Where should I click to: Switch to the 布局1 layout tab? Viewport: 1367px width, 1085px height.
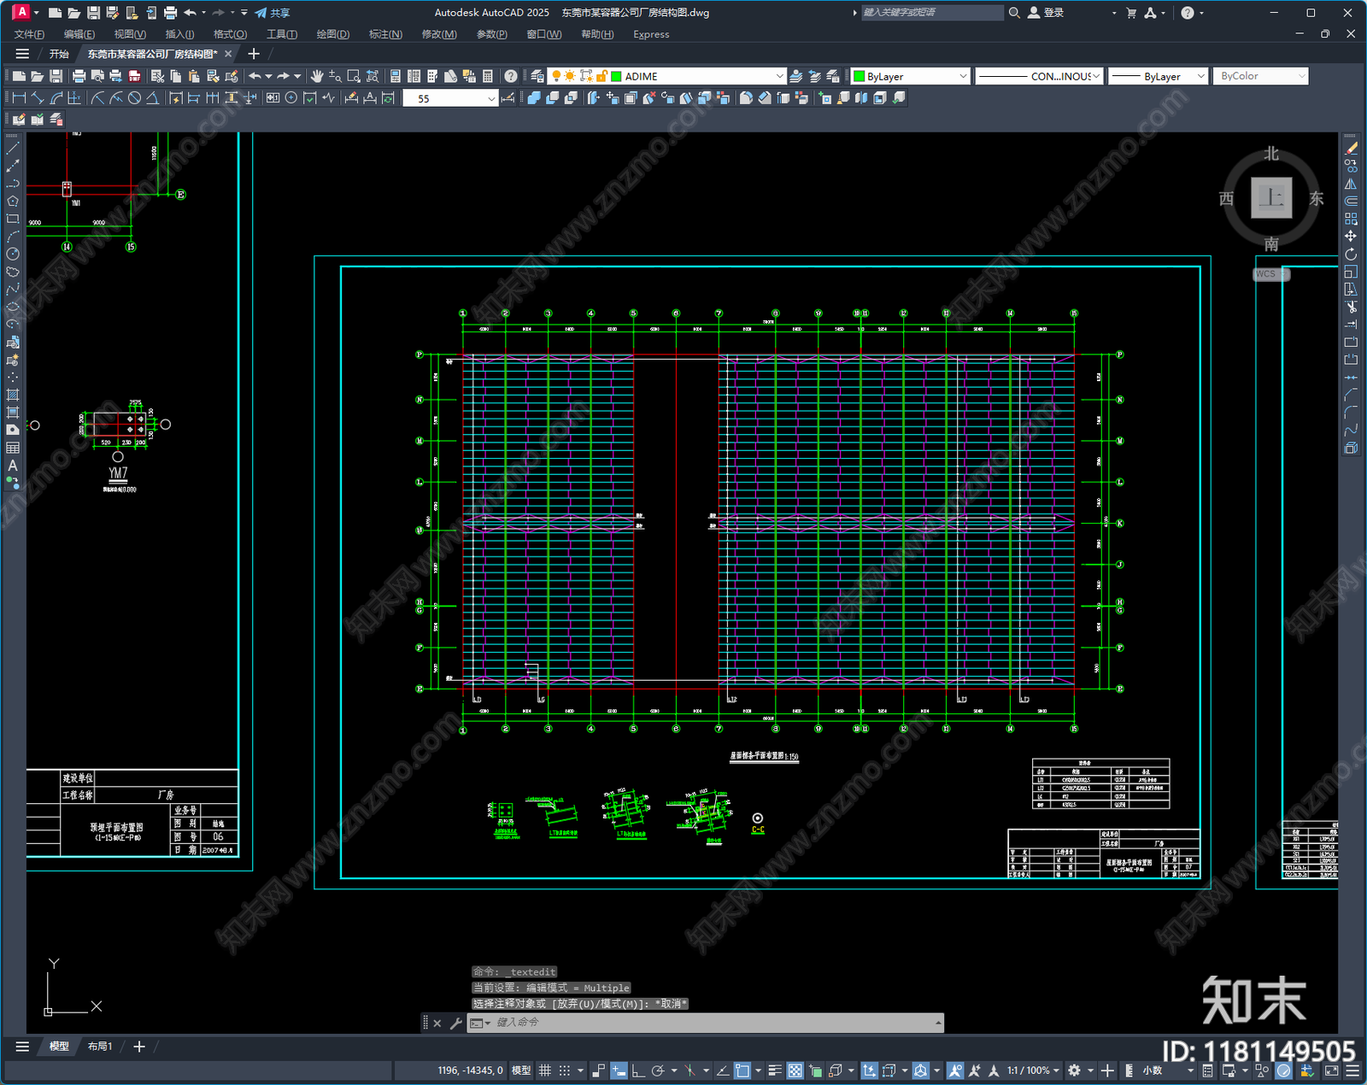100,1046
